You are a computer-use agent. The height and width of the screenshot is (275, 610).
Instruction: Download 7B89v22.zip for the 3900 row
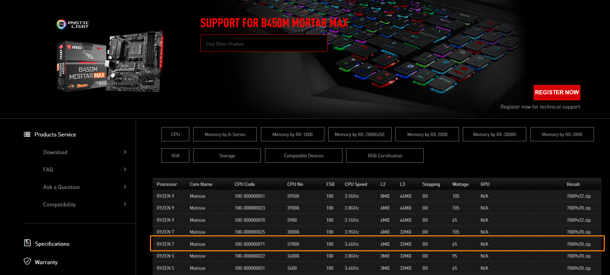(x=579, y=220)
